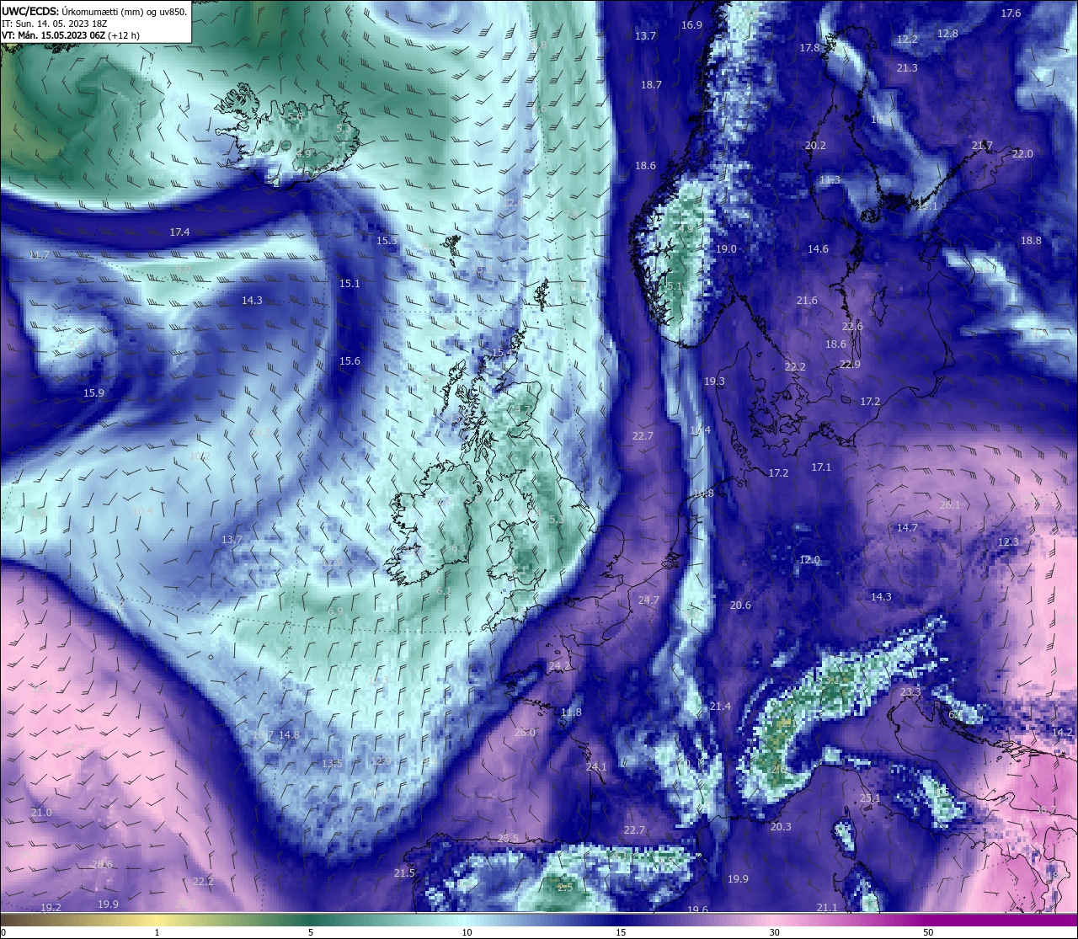Click the init time line "IT: Sun. 14. 05. 2023 18Z"

pos(54,24)
